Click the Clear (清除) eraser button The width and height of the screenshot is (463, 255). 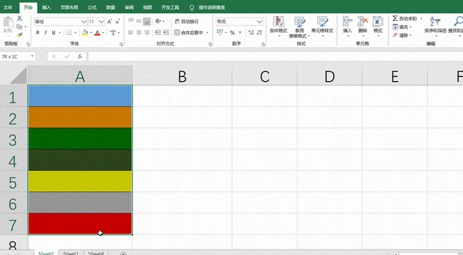pyautogui.click(x=402, y=35)
